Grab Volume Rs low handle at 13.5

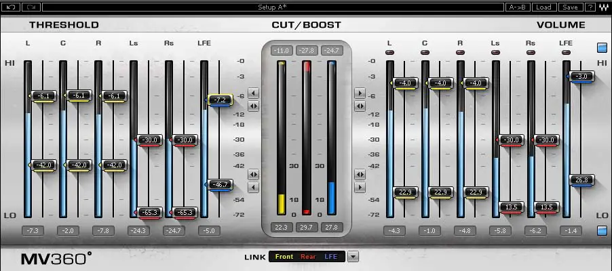pos(547,207)
